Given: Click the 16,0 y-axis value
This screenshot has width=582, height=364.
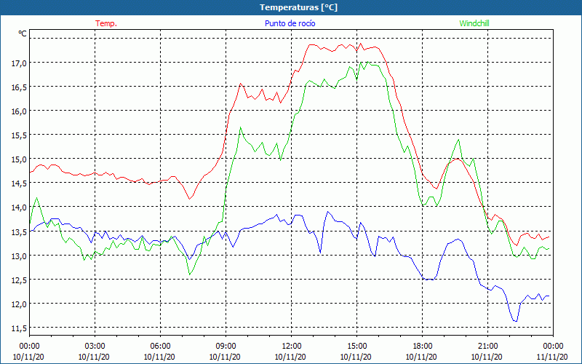Looking at the screenshot, I should click(19, 111).
